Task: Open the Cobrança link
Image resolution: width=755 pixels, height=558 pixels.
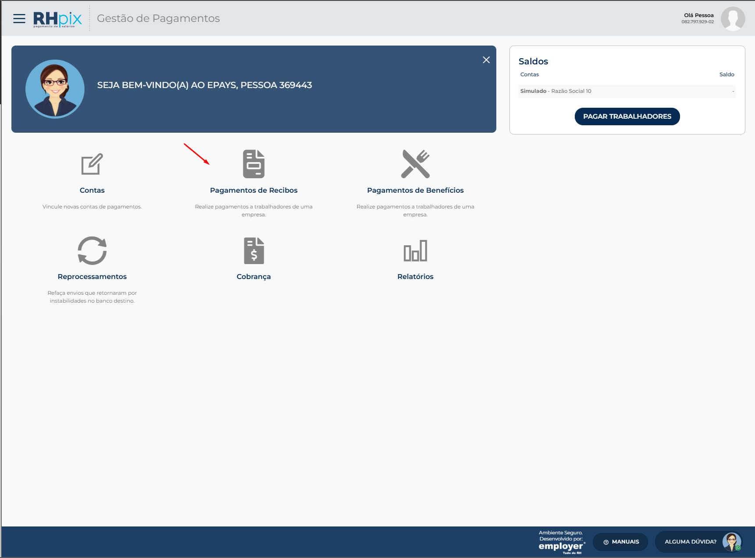Action: 254,277
